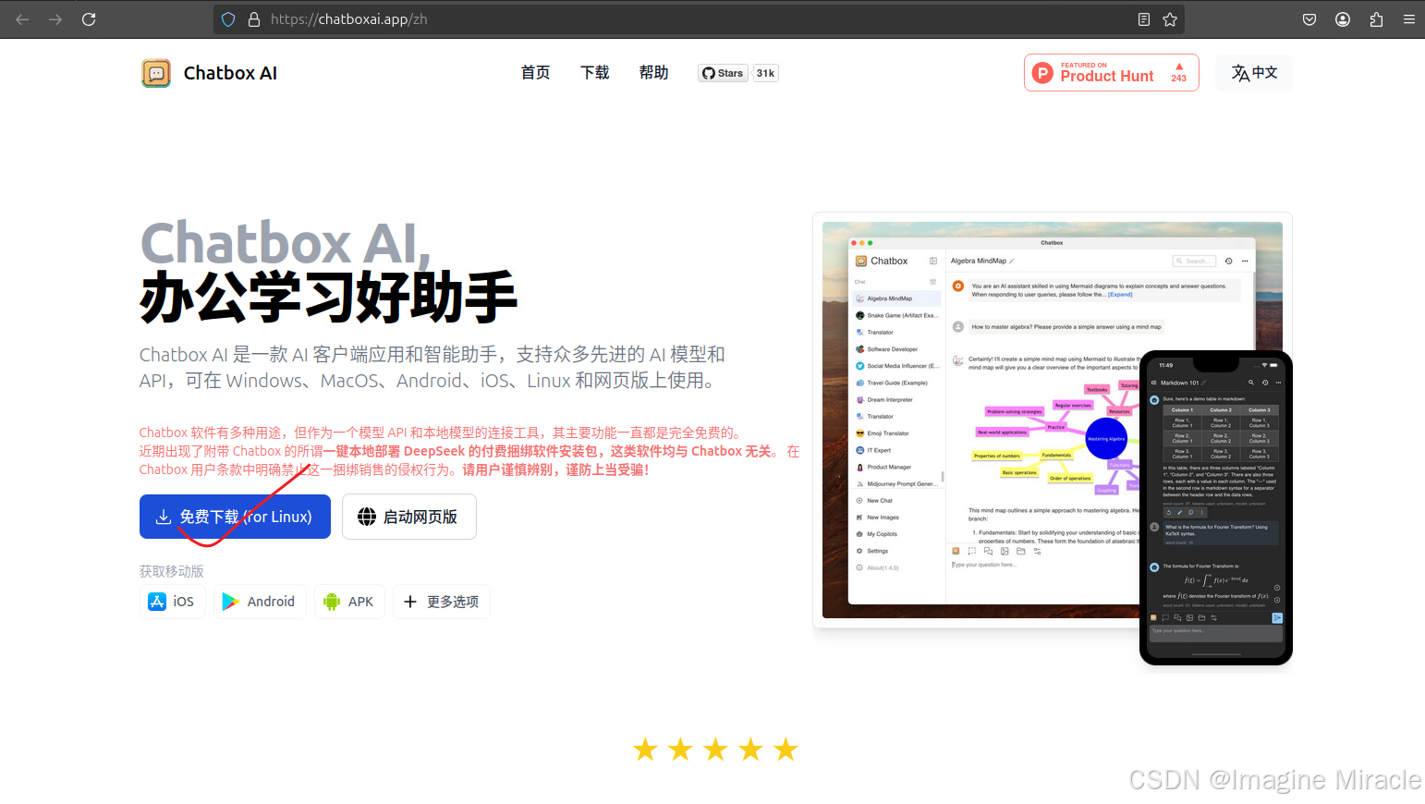The image size is (1425, 804).
Task: Click the 免费下载 for Linux button
Action: [x=235, y=517]
